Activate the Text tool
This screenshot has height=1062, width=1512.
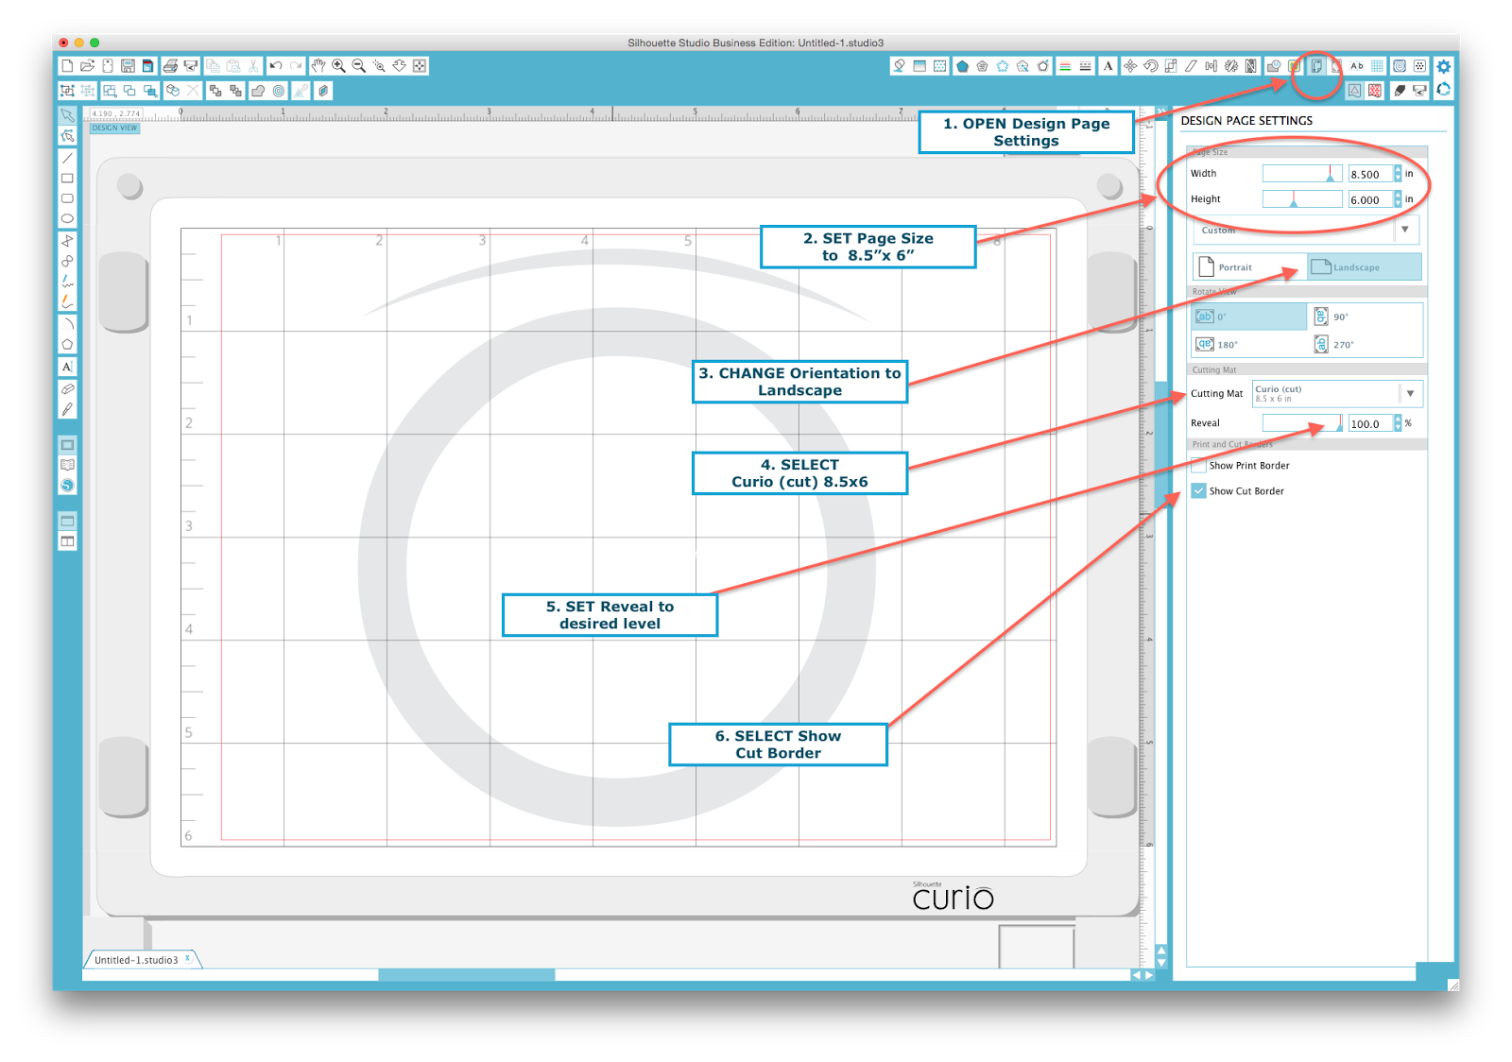click(x=67, y=367)
